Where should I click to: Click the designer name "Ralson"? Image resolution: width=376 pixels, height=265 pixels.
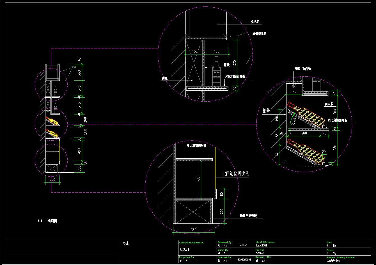click(x=243, y=245)
